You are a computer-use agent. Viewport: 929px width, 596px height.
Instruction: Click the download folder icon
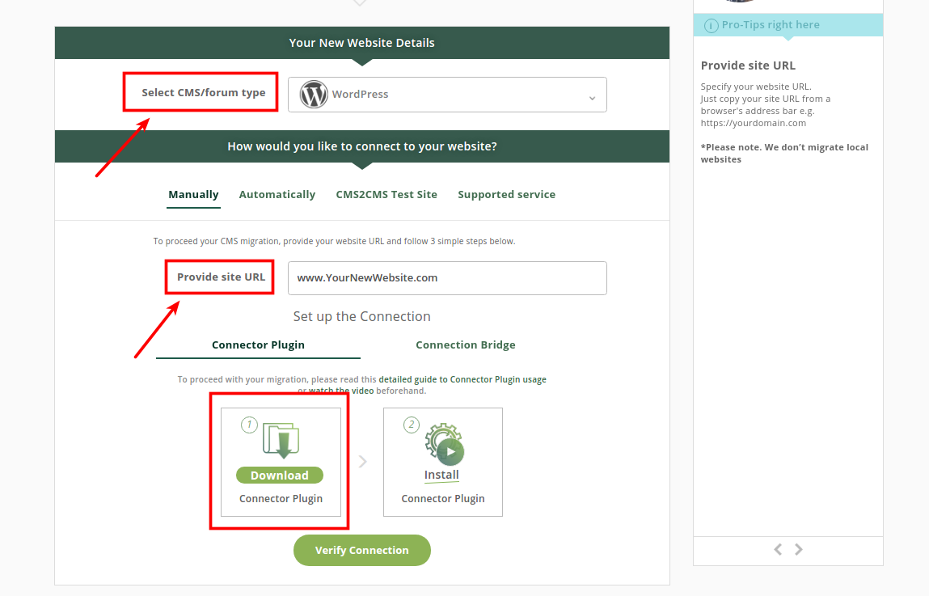tap(281, 440)
